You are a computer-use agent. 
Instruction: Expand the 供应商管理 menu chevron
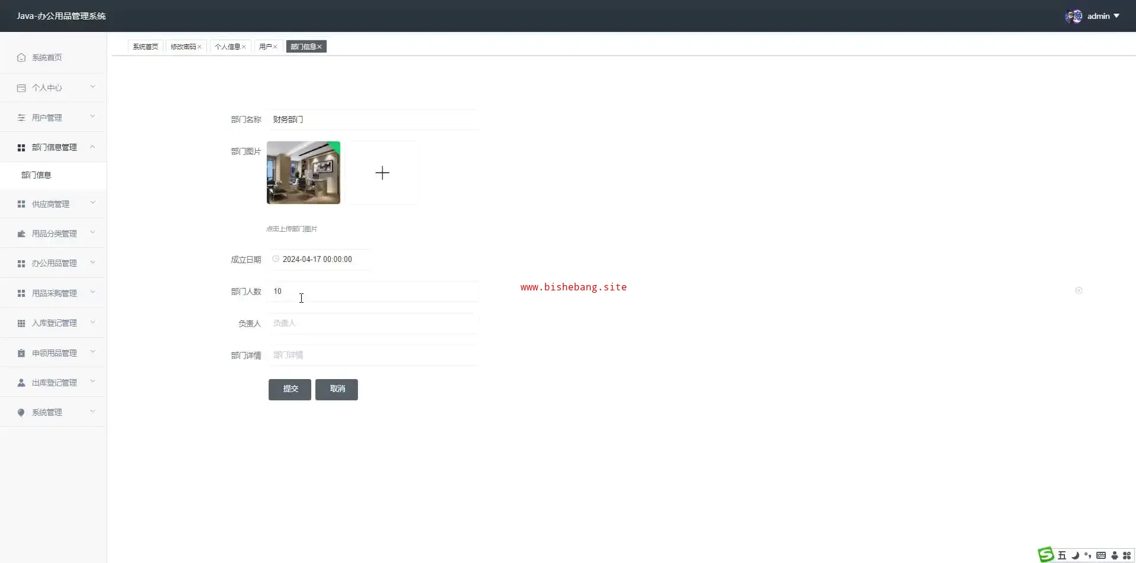(93, 203)
